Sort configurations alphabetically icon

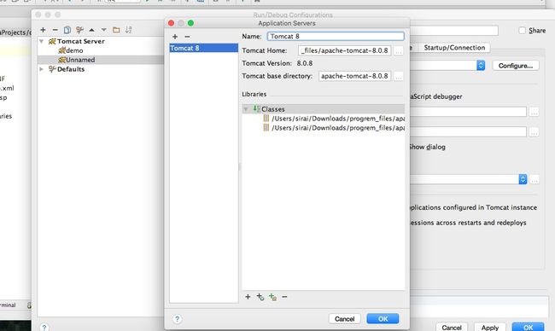(128, 30)
